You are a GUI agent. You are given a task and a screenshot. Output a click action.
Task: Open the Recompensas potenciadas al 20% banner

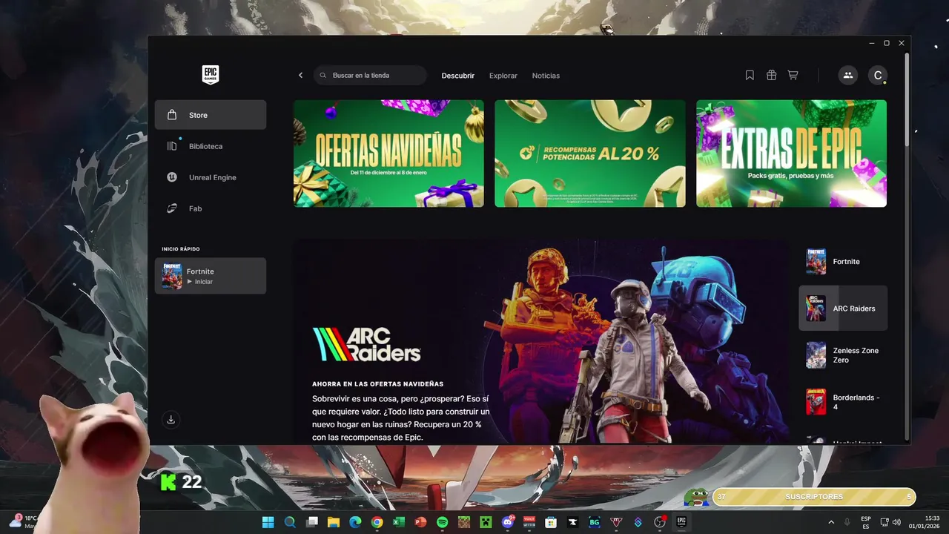pos(590,154)
